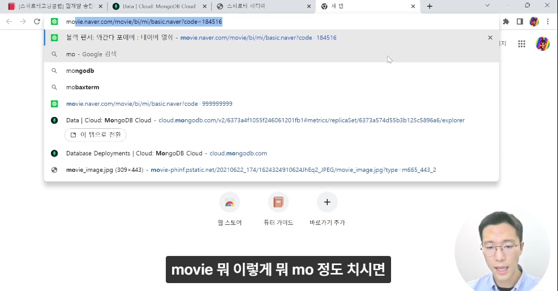The image size is (558, 291).
Task: Open the tab search chevron
Action: [x=487, y=5]
